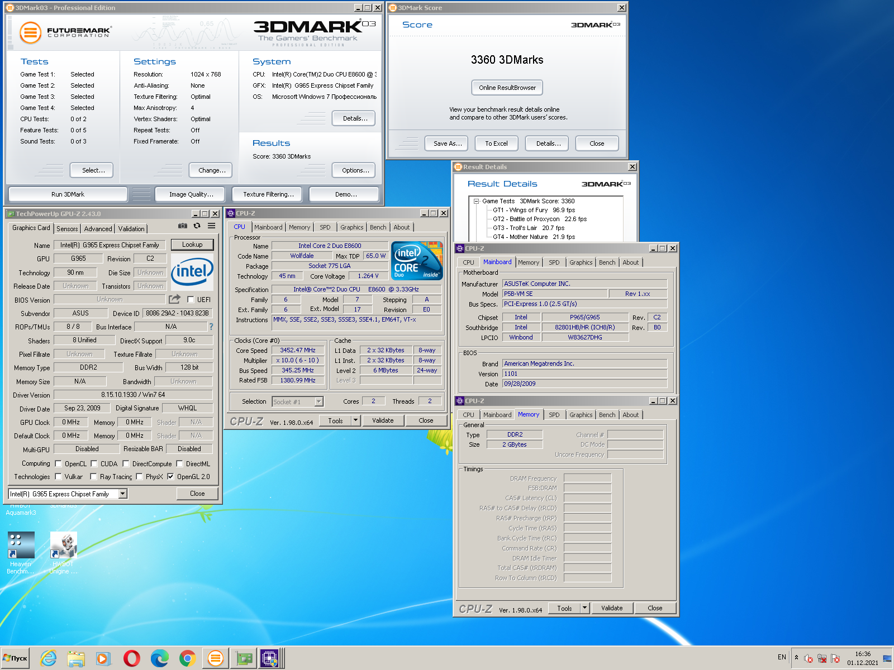Switch to CPU-Z taskbar button
Screen dimensions: 894x670
(269, 659)
